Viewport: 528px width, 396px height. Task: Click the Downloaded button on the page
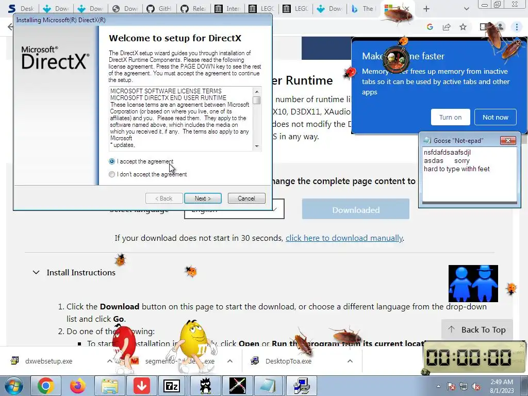point(356,210)
